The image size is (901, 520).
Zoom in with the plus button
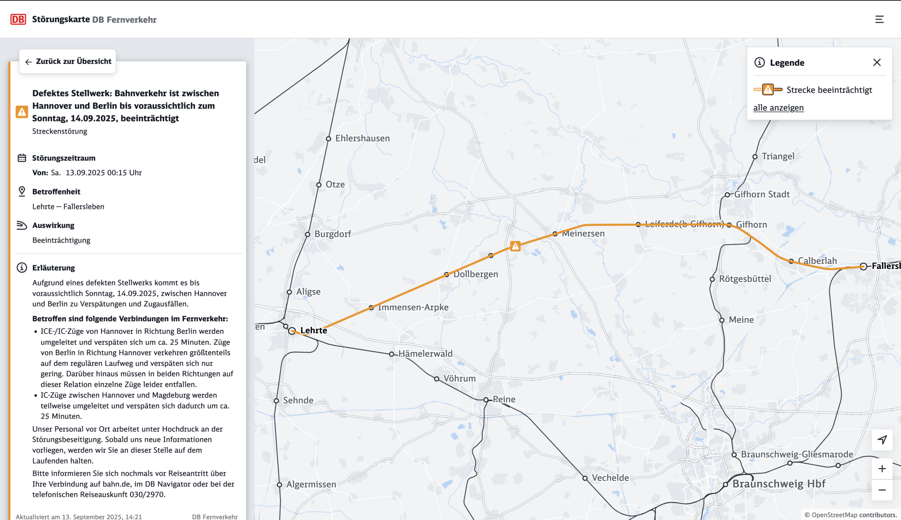(x=882, y=469)
